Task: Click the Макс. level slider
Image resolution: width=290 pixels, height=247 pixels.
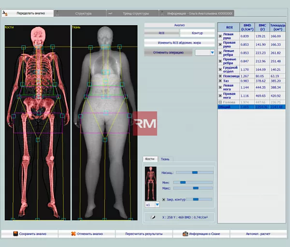Action: pyautogui.click(x=193, y=188)
